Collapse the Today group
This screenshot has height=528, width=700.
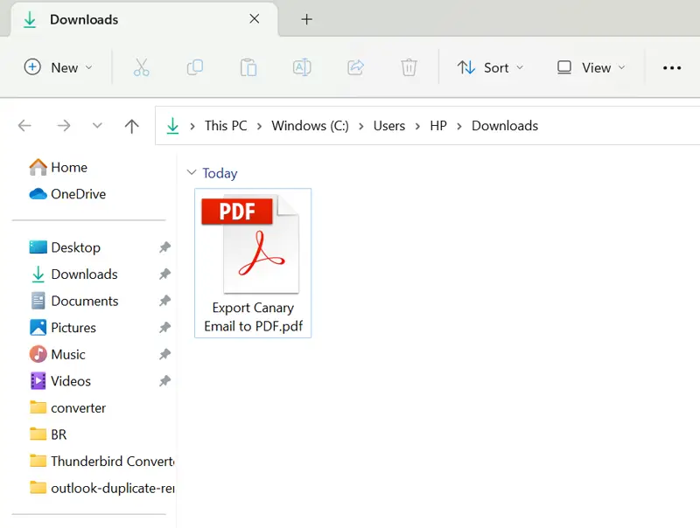click(x=192, y=173)
